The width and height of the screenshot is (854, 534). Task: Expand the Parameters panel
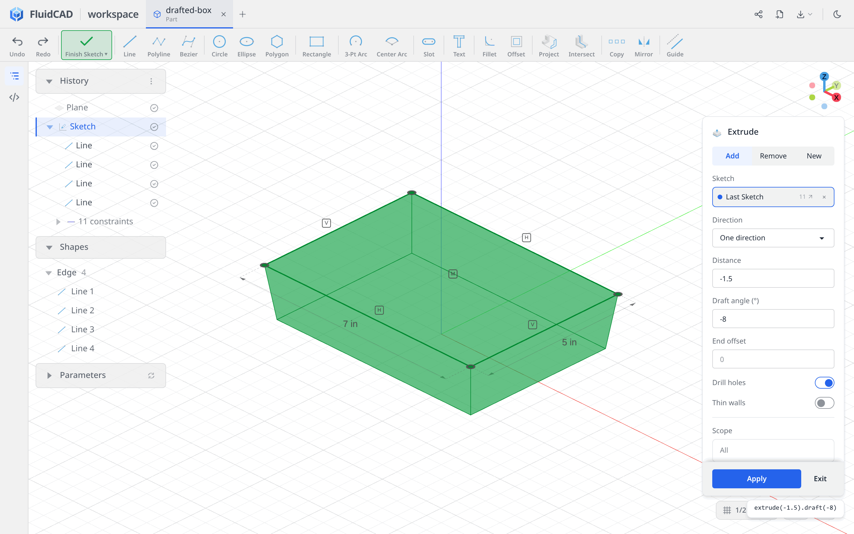[49, 375]
